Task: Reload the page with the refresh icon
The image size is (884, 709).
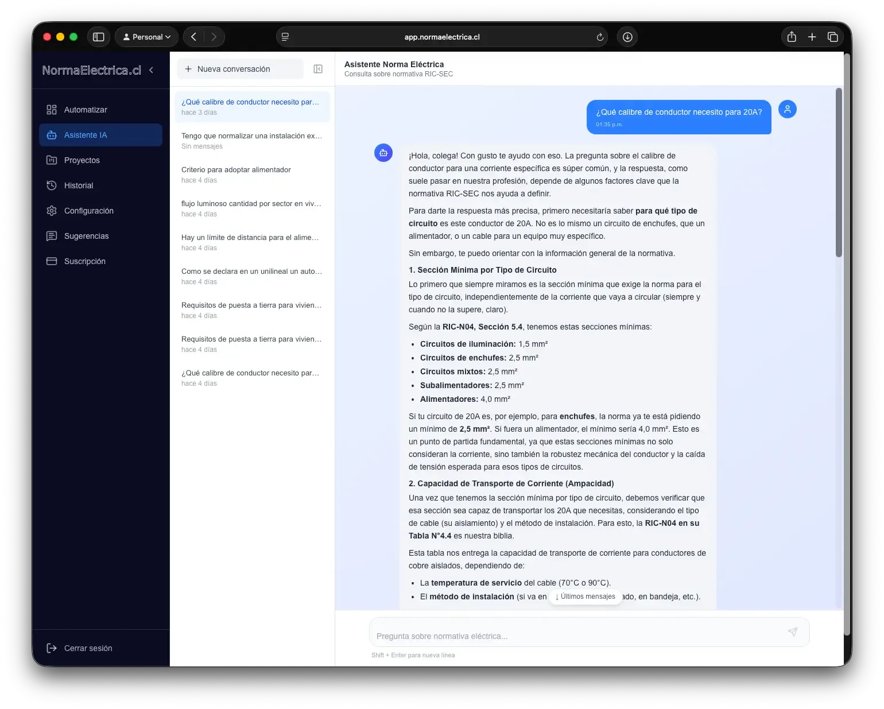Action: (600, 37)
